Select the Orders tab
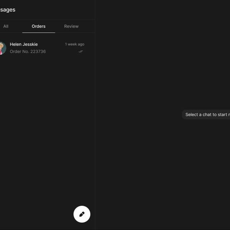The image size is (230, 230). point(39,26)
